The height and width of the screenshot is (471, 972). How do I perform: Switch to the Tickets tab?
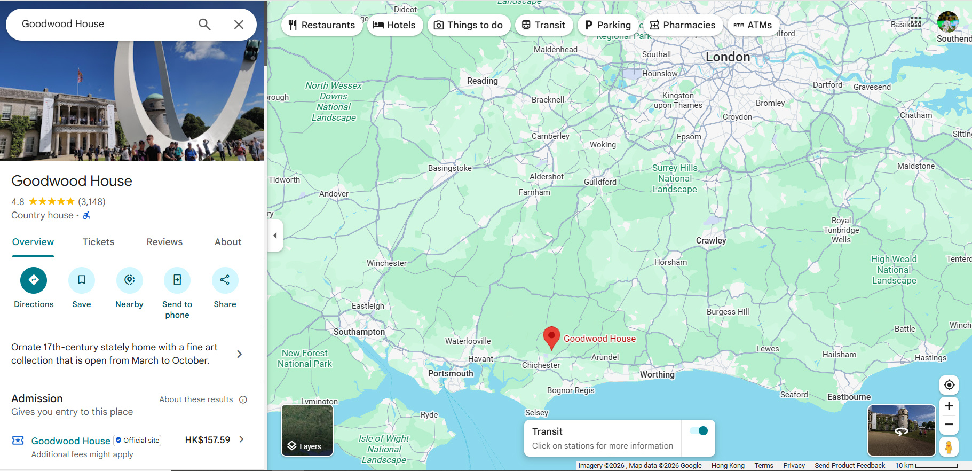98,242
